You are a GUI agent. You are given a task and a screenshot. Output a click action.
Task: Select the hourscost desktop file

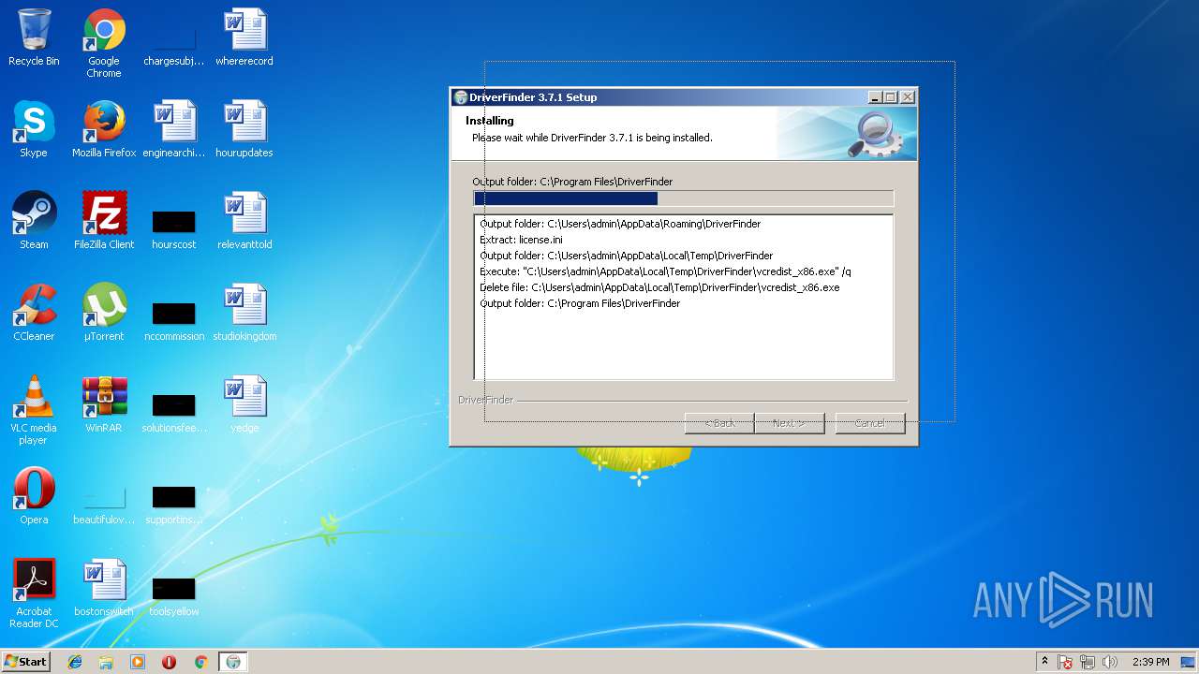coord(173,228)
